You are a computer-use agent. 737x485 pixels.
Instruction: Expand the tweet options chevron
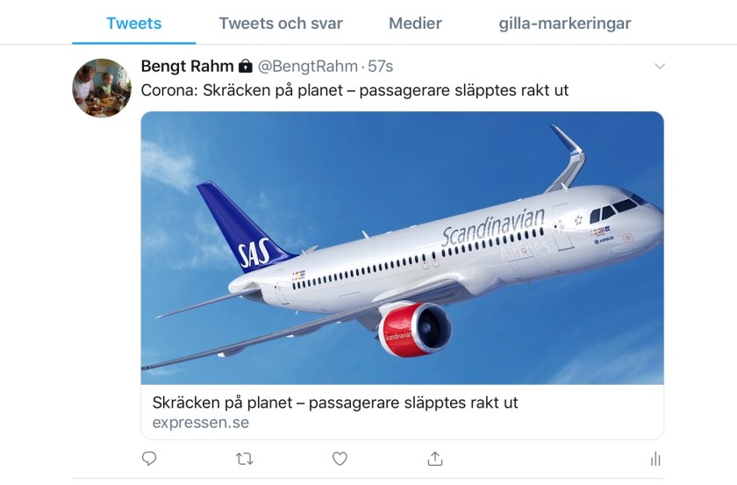coord(660,67)
